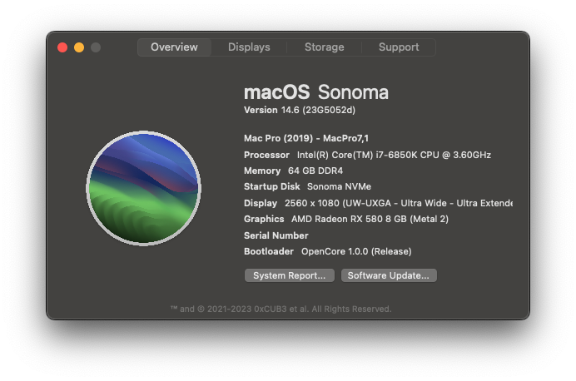This screenshot has height=381, width=576.
Task: Switch to the Overview tab
Action: tap(174, 47)
